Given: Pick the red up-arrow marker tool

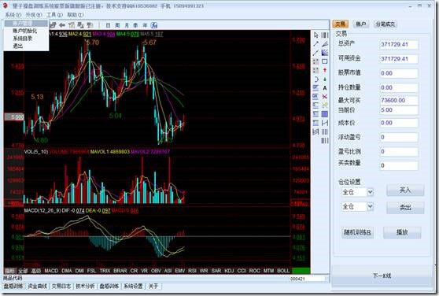Looking at the screenshot, I should click(x=325, y=70).
